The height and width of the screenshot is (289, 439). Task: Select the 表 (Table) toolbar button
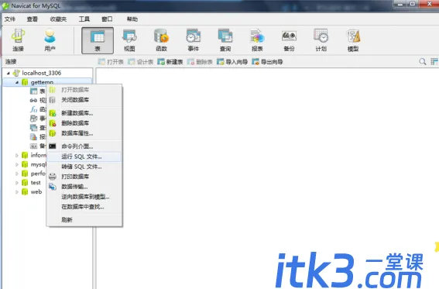pos(98,40)
